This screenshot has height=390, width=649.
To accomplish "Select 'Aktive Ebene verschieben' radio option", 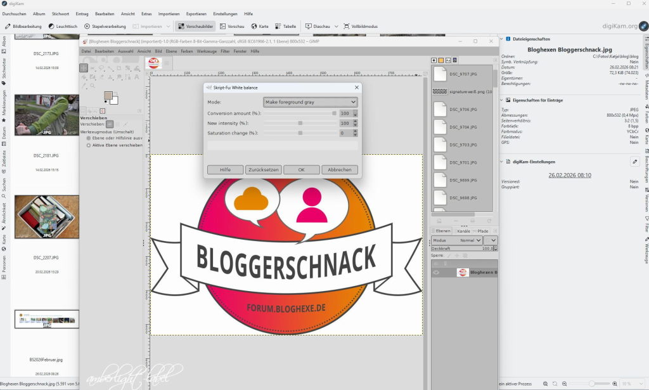I will tap(89, 145).
